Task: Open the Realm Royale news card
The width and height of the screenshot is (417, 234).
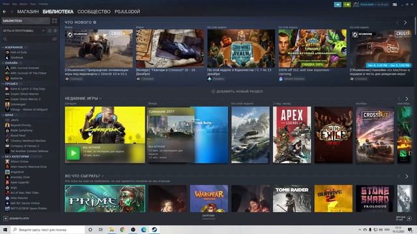Action: click(241, 48)
